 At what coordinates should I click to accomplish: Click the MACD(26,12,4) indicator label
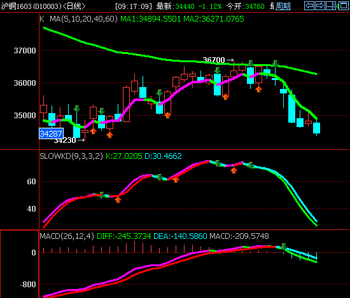pos(67,236)
